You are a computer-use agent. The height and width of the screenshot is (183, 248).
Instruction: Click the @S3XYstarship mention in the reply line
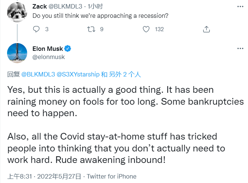[78, 74]
